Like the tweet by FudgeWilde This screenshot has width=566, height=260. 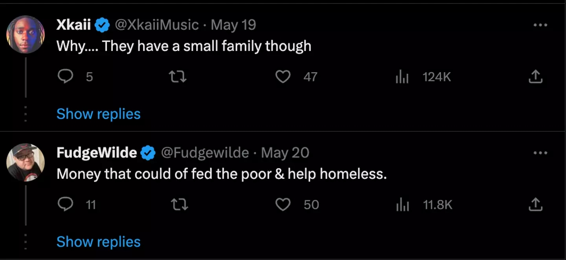(283, 205)
